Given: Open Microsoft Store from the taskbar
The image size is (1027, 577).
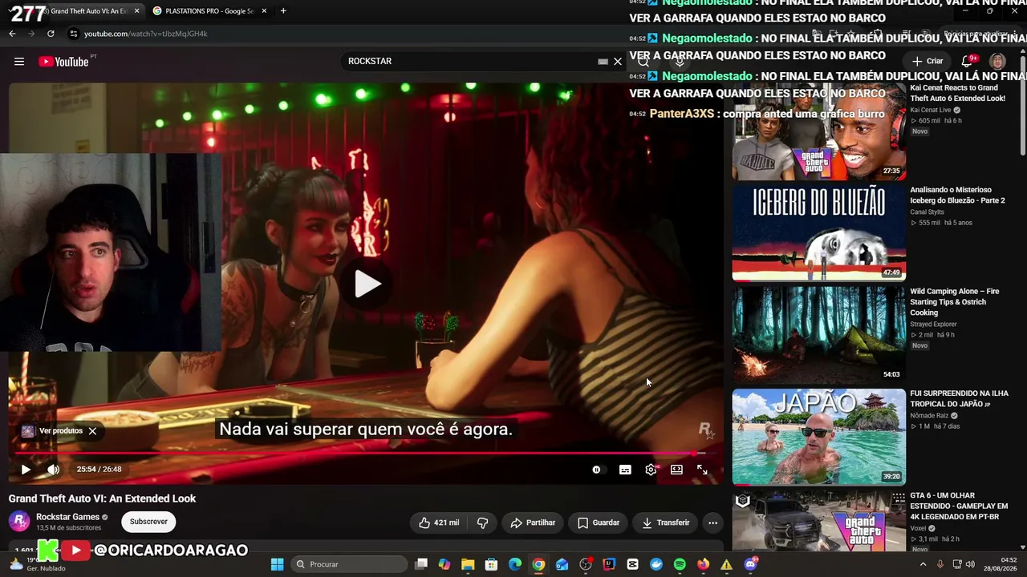Looking at the screenshot, I should [491, 564].
